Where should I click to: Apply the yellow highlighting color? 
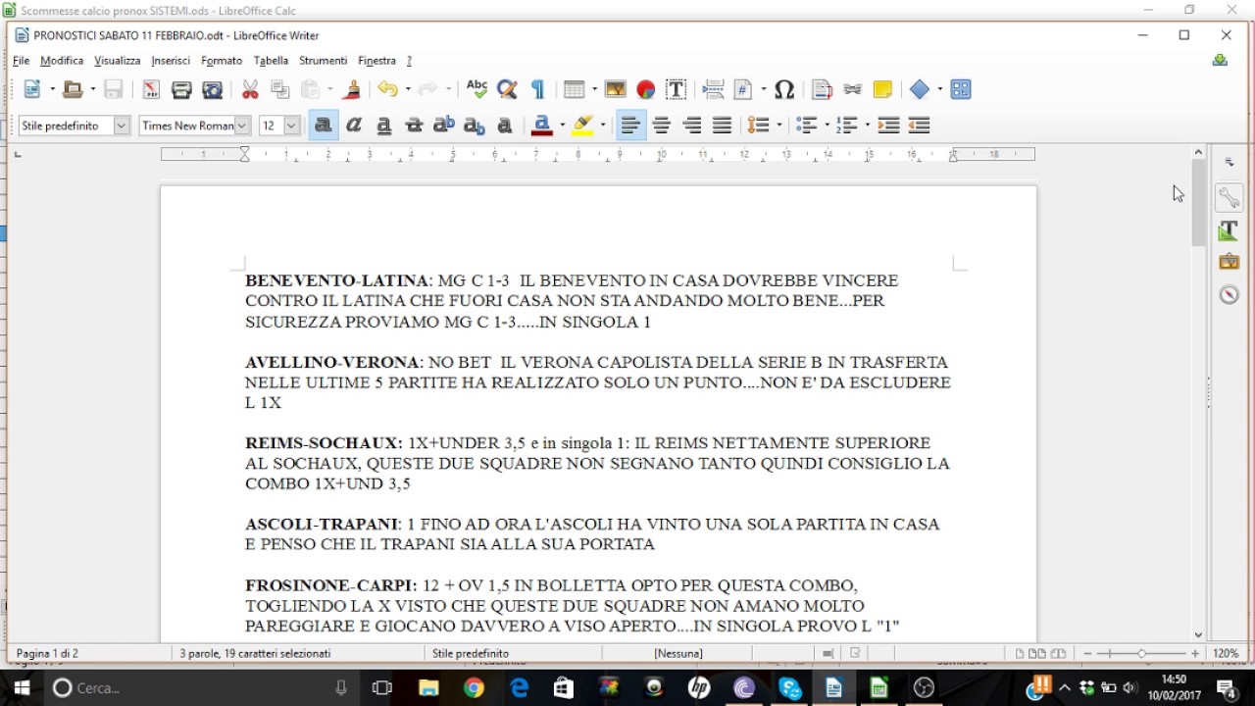[583, 126]
